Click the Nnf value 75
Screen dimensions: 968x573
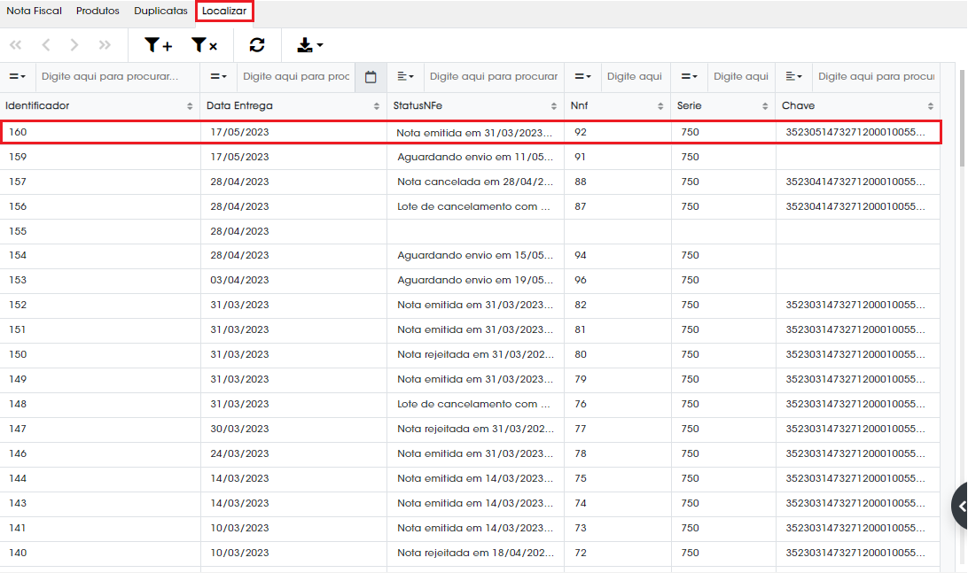pyautogui.click(x=581, y=478)
